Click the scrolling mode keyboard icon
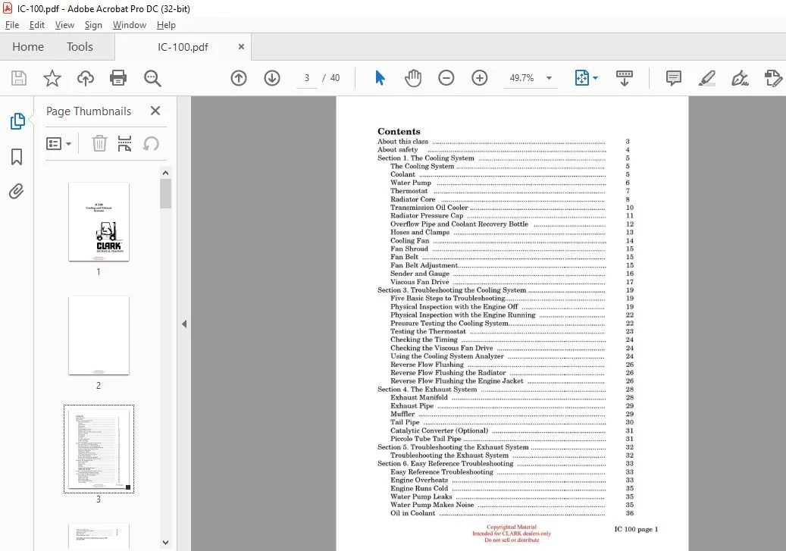 (x=624, y=78)
